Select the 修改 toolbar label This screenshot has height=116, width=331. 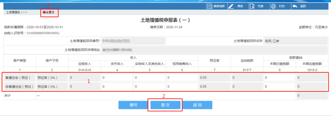coord(240,6)
